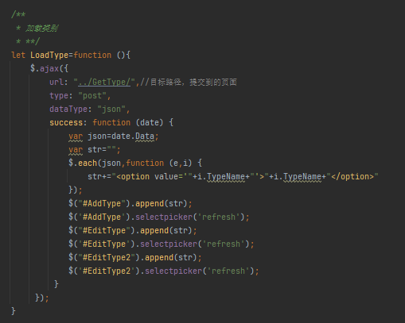The image size is (405, 323).
Task: Click $("#EditType").append(str) line
Action: (x=133, y=230)
